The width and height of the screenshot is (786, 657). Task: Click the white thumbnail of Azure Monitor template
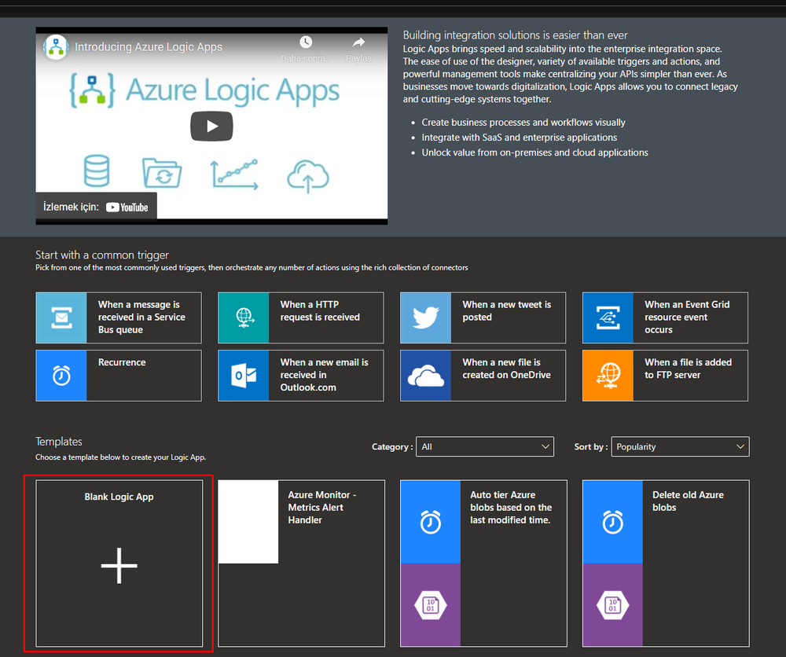click(248, 522)
